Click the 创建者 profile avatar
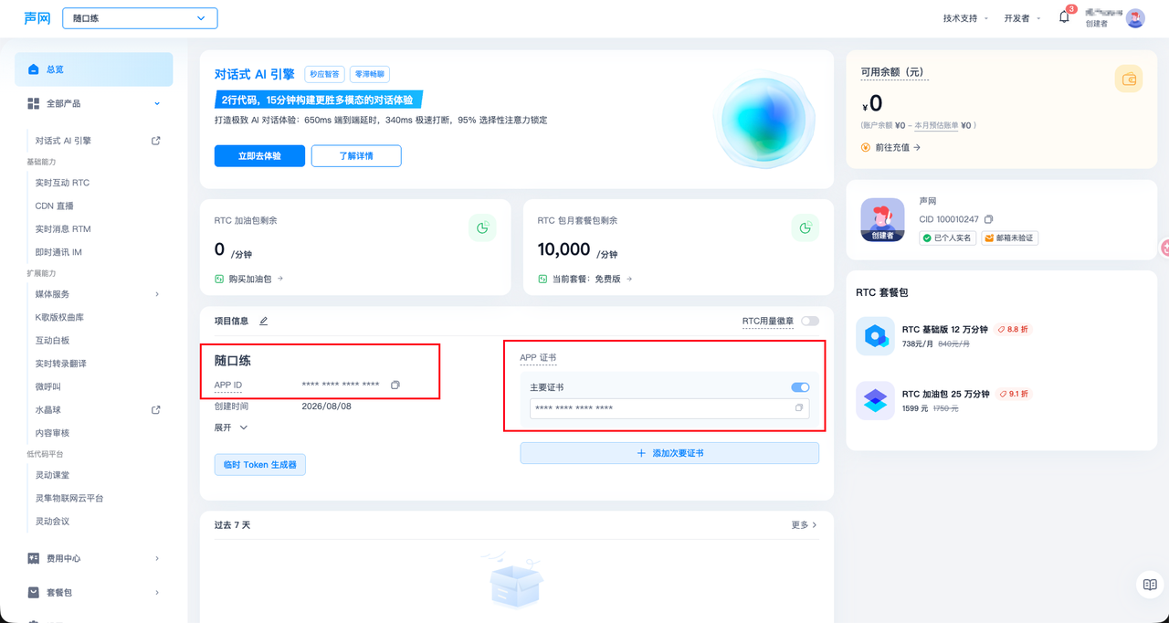The image size is (1169, 623). (x=882, y=219)
